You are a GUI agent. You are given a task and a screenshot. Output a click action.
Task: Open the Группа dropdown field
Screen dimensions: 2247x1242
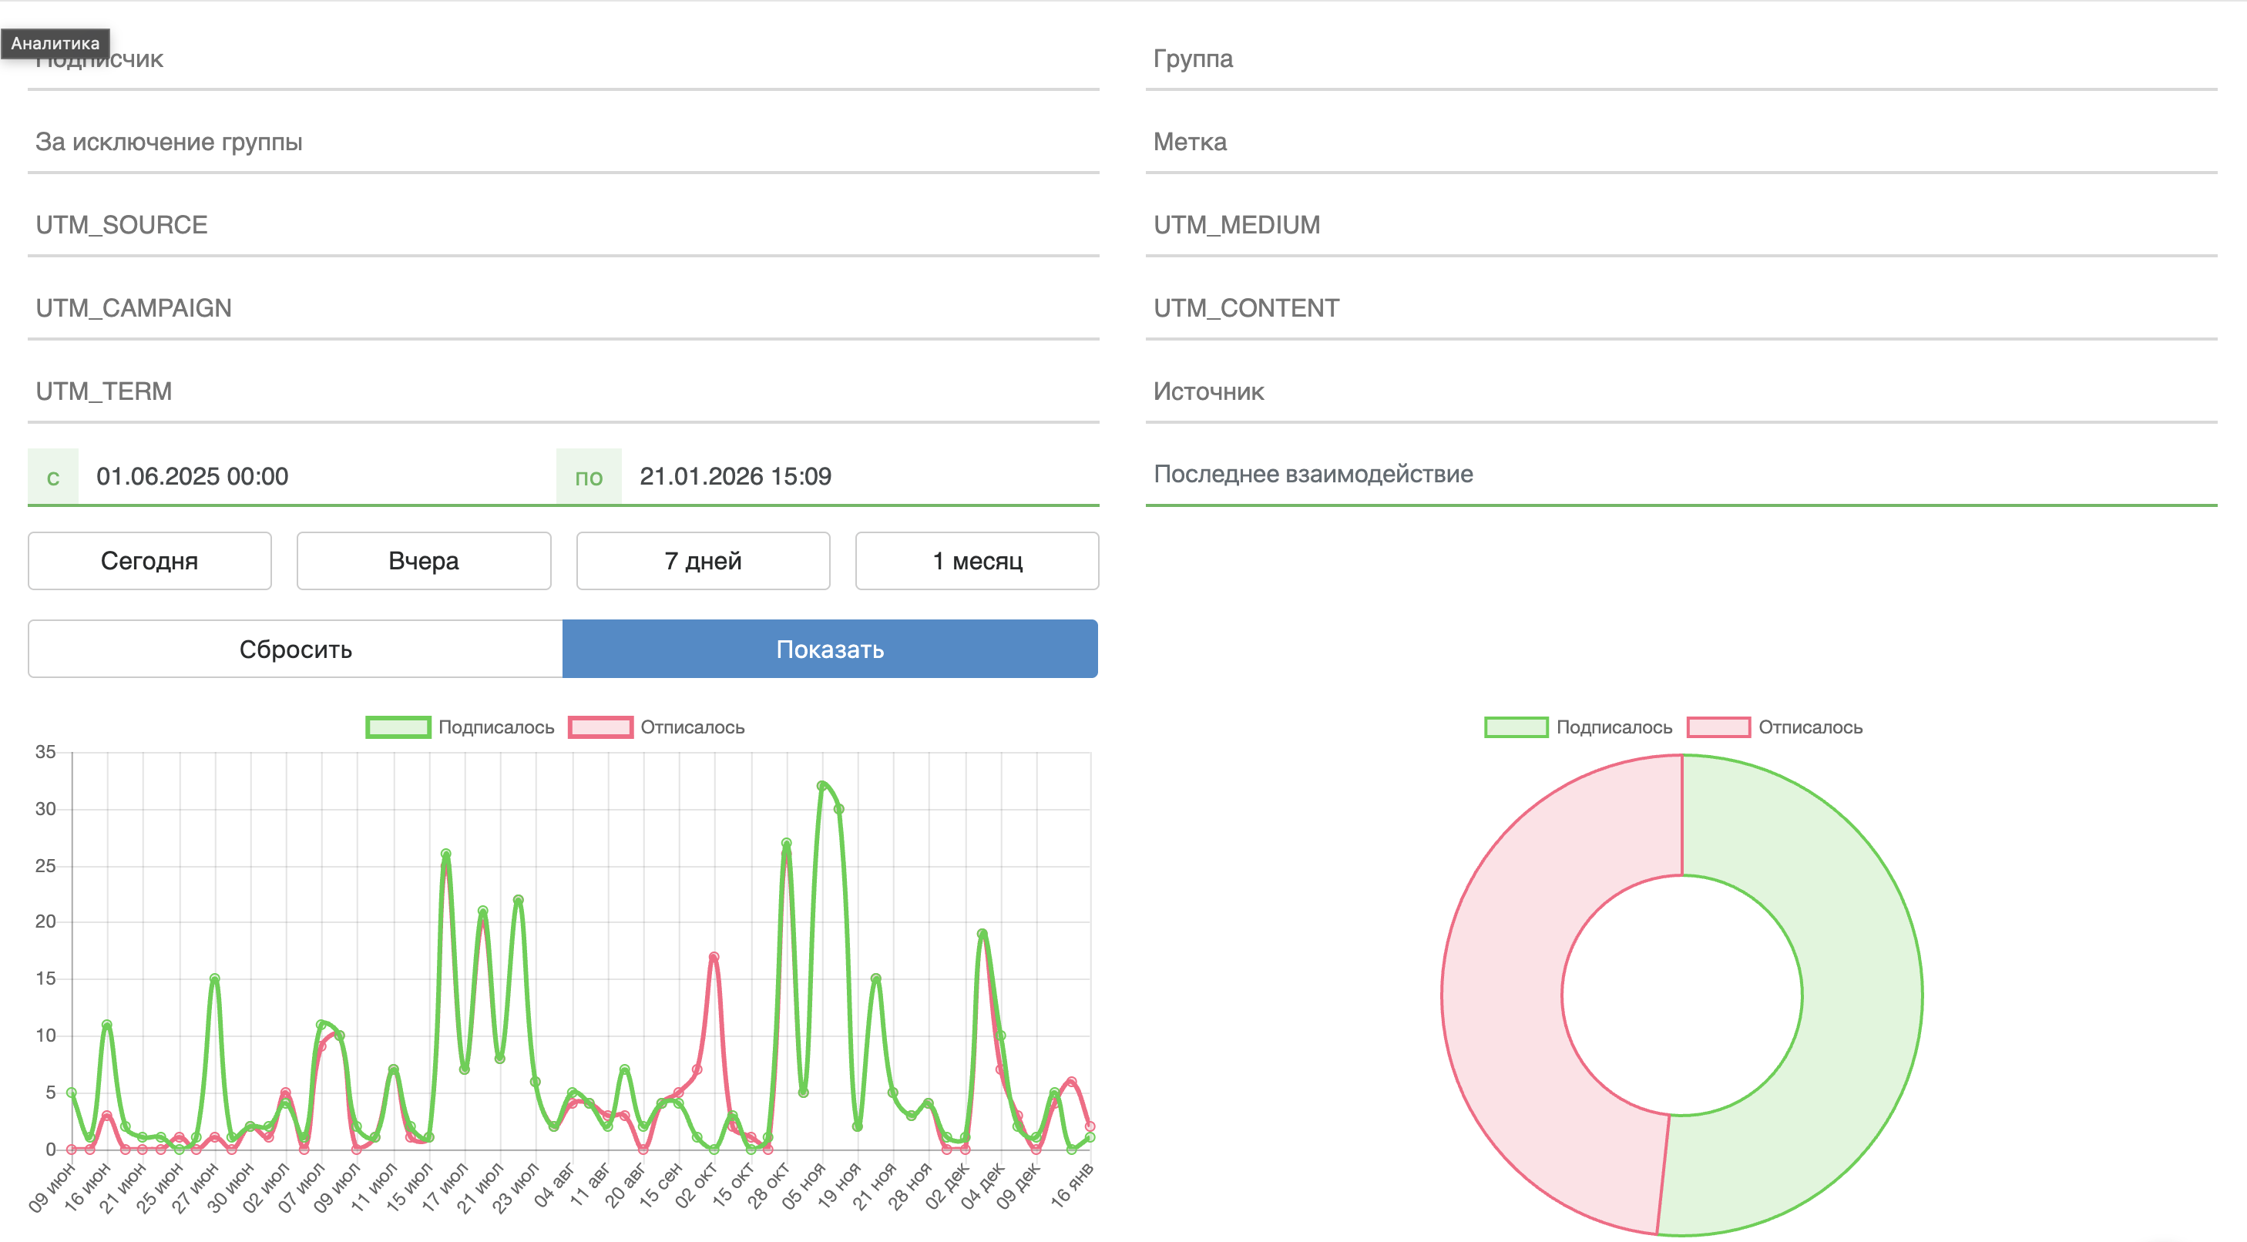[x=1680, y=59]
